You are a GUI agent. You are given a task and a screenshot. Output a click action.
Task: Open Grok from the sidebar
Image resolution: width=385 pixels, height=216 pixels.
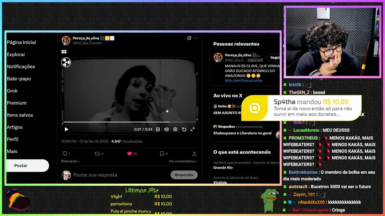coord(12,91)
